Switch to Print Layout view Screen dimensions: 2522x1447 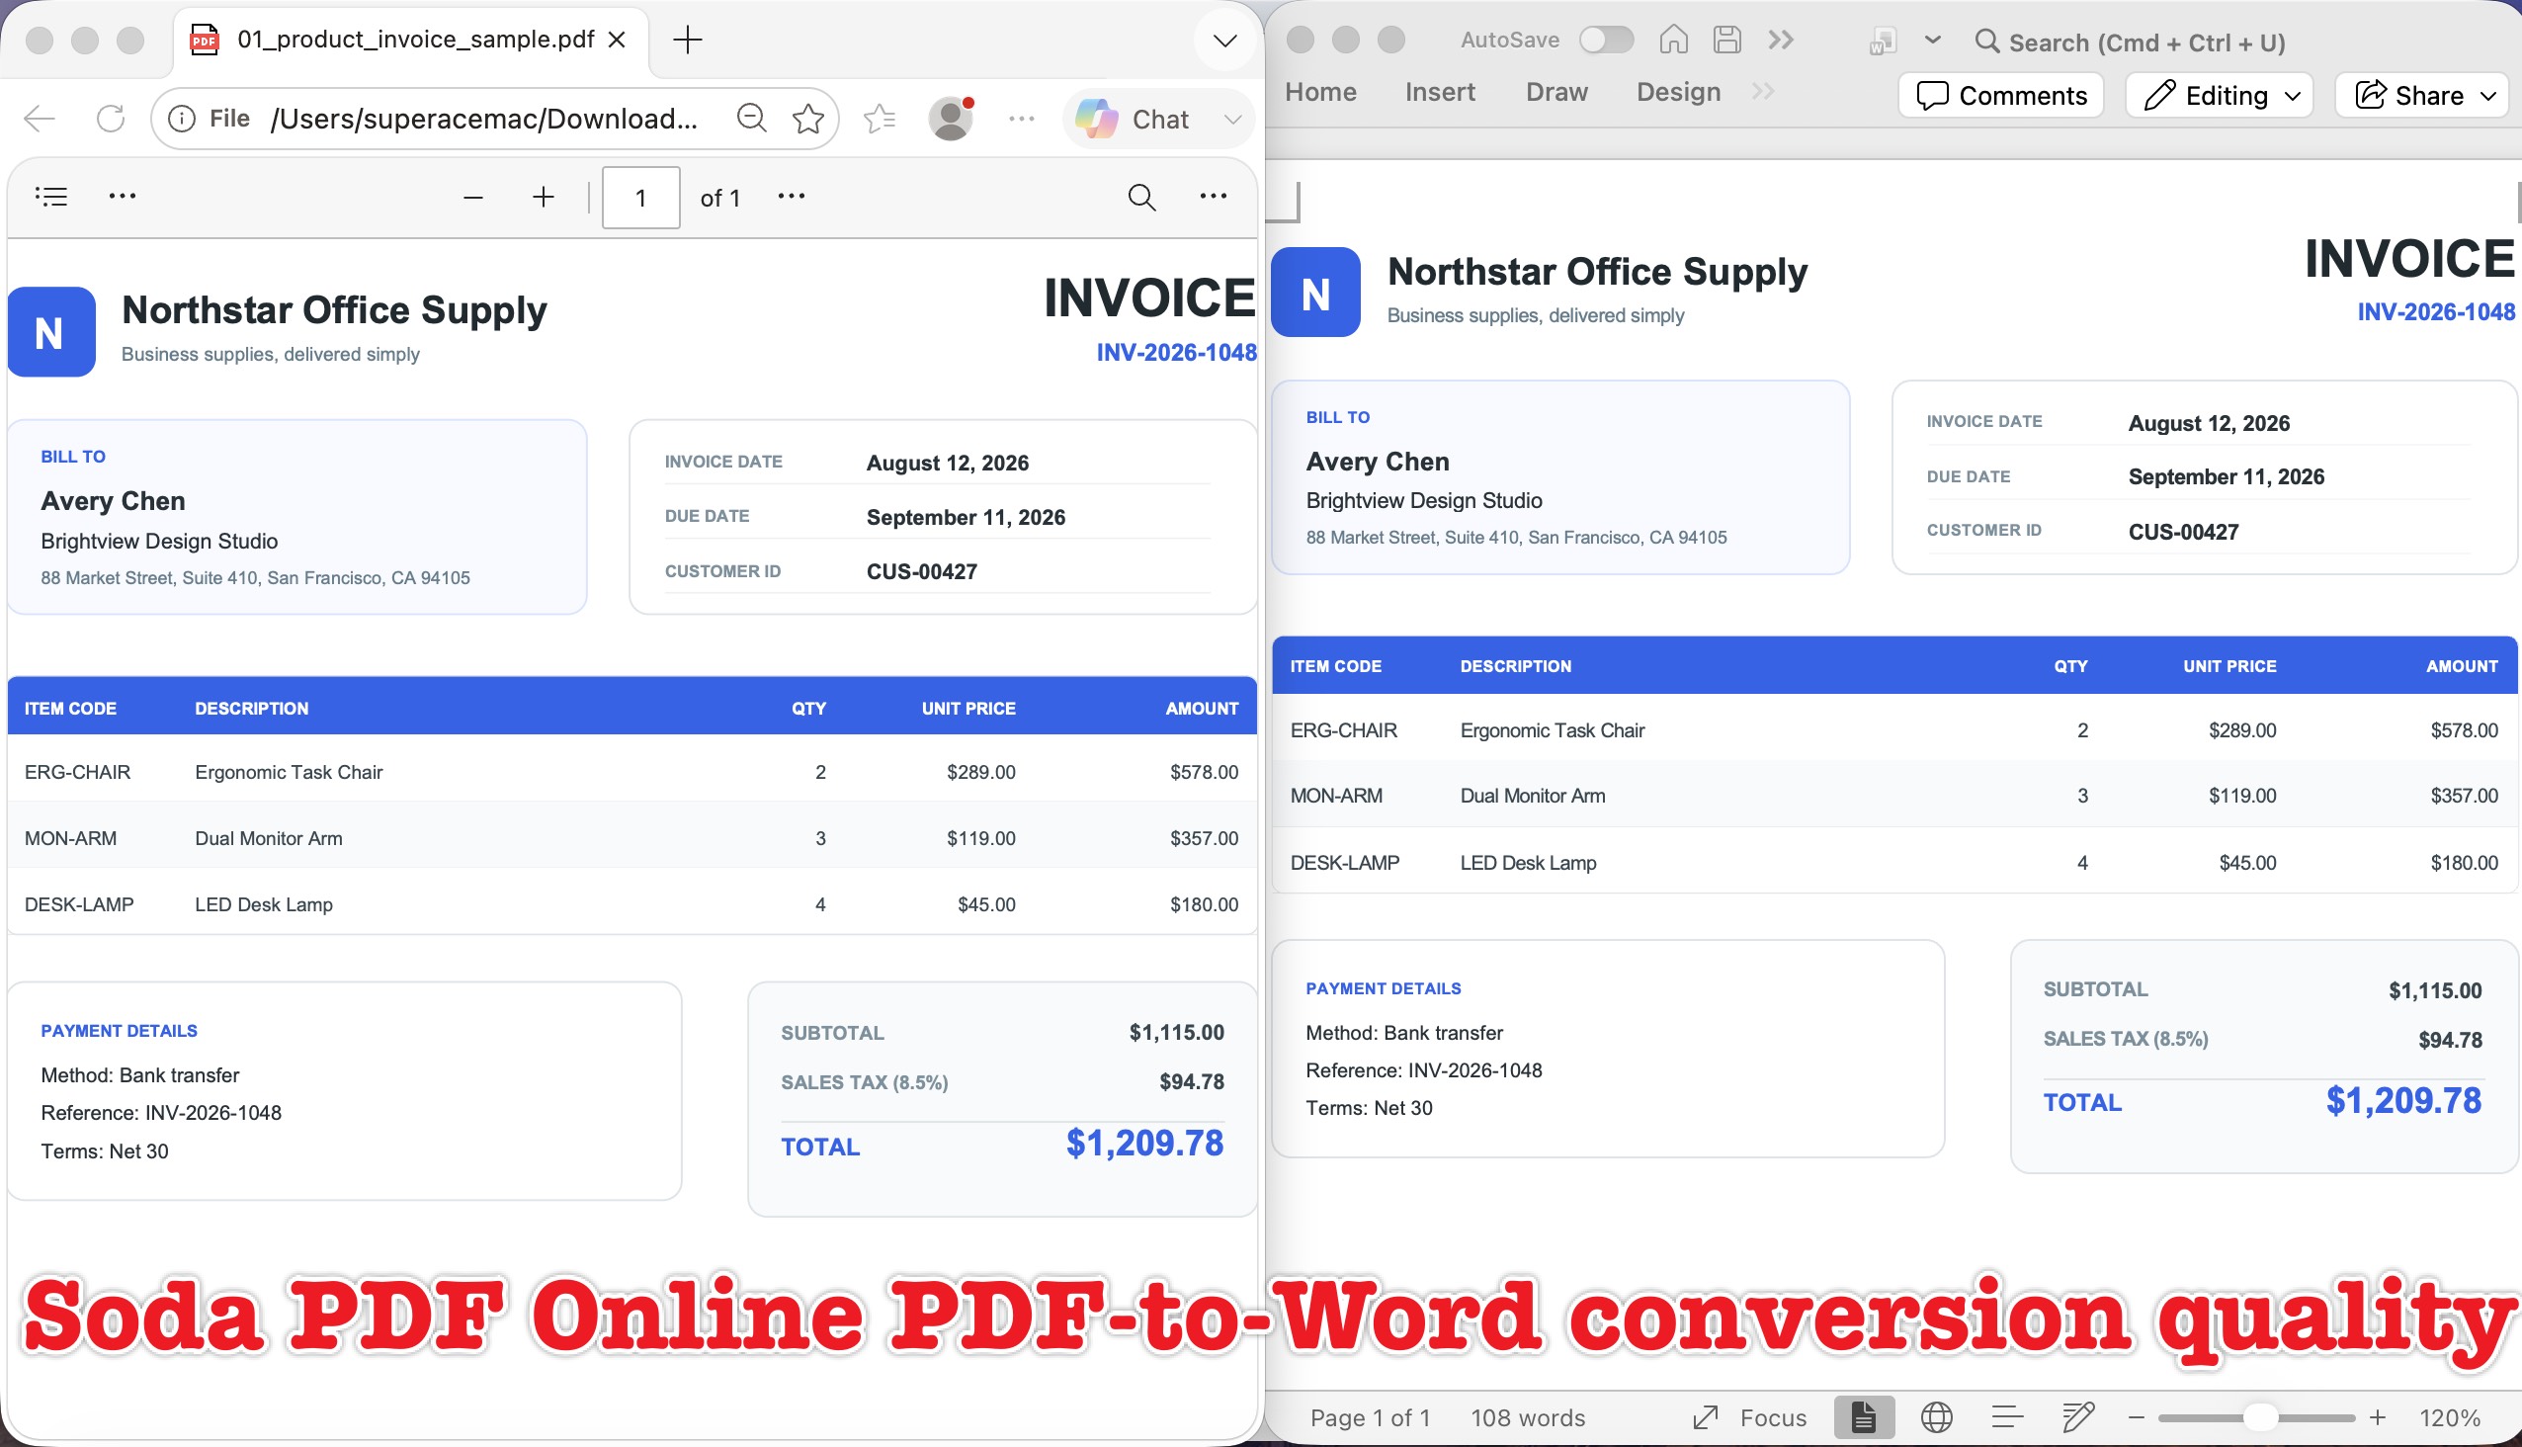[1863, 1417]
